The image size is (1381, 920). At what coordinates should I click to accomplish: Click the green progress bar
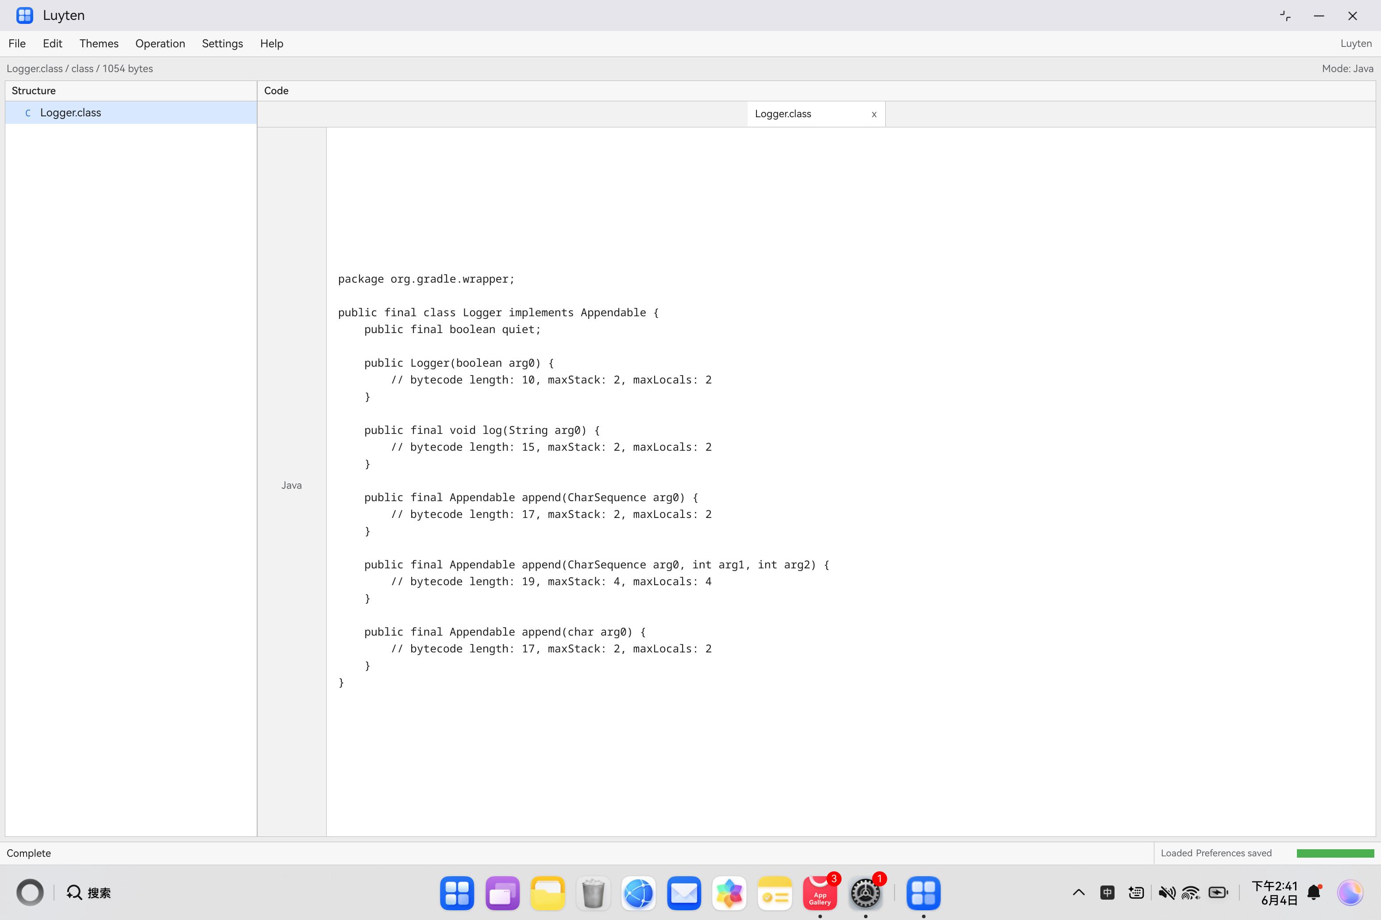pyautogui.click(x=1335, y=853)
